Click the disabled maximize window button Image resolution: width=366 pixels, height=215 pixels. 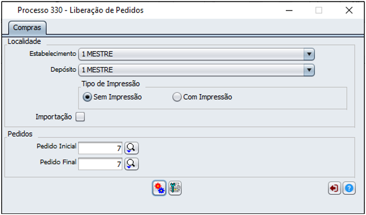coord(319,10)
